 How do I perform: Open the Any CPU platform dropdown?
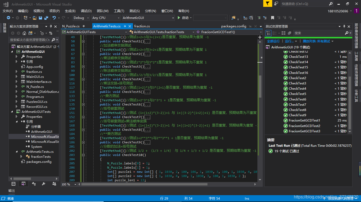click(106, 18)
